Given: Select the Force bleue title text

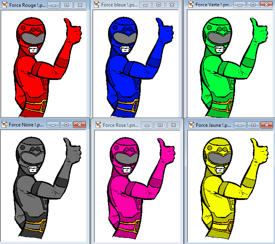Looking at the screenshot, I should coord(119,5).
